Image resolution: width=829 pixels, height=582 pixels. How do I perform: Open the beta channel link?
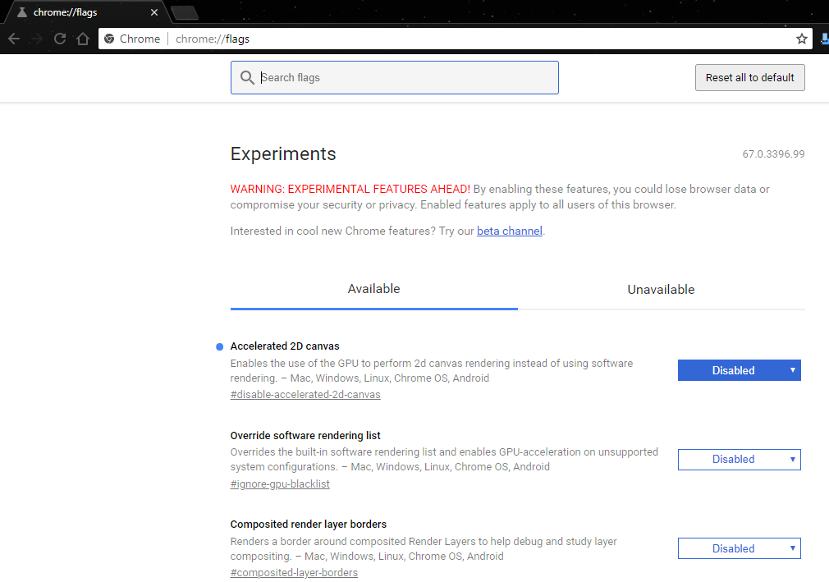509,231
